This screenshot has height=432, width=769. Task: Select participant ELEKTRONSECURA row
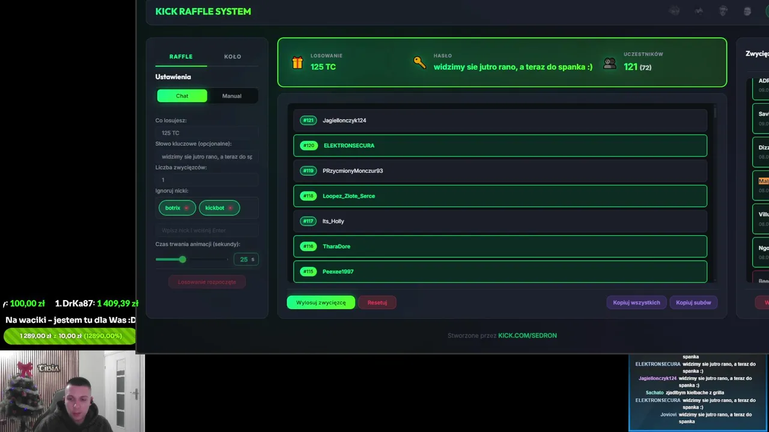point(500,146)
